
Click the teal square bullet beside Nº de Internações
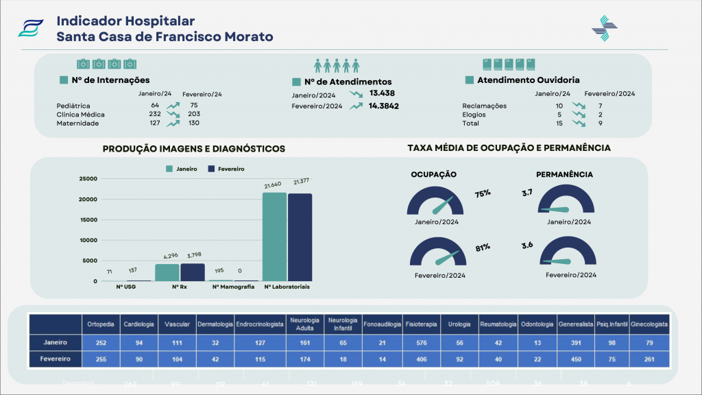pyautogui.click(x=64, y=80)
